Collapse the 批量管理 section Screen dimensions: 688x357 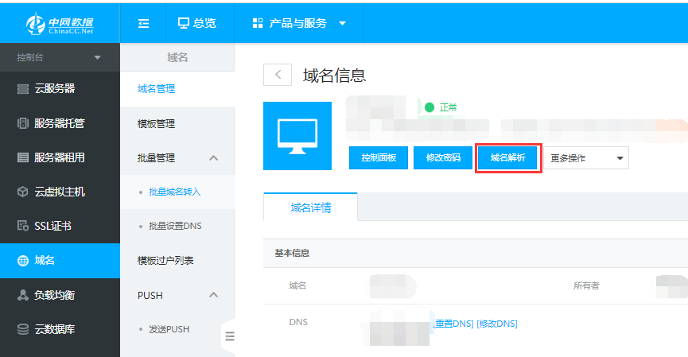pos(213,158)
